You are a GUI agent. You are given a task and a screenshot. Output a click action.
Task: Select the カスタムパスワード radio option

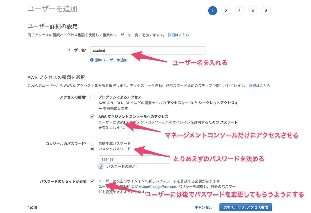click(x=92, y=149)
